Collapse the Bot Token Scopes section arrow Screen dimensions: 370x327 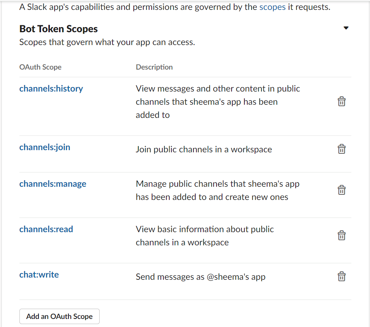tap(346, 28)
